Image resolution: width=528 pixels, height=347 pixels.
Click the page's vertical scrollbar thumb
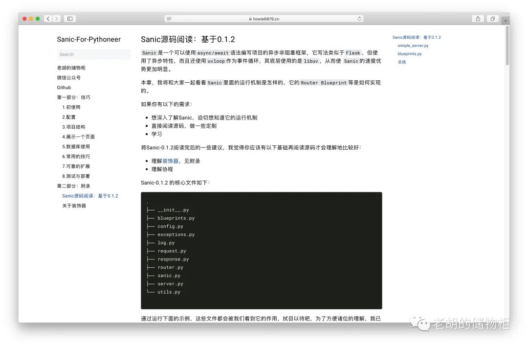507,46
